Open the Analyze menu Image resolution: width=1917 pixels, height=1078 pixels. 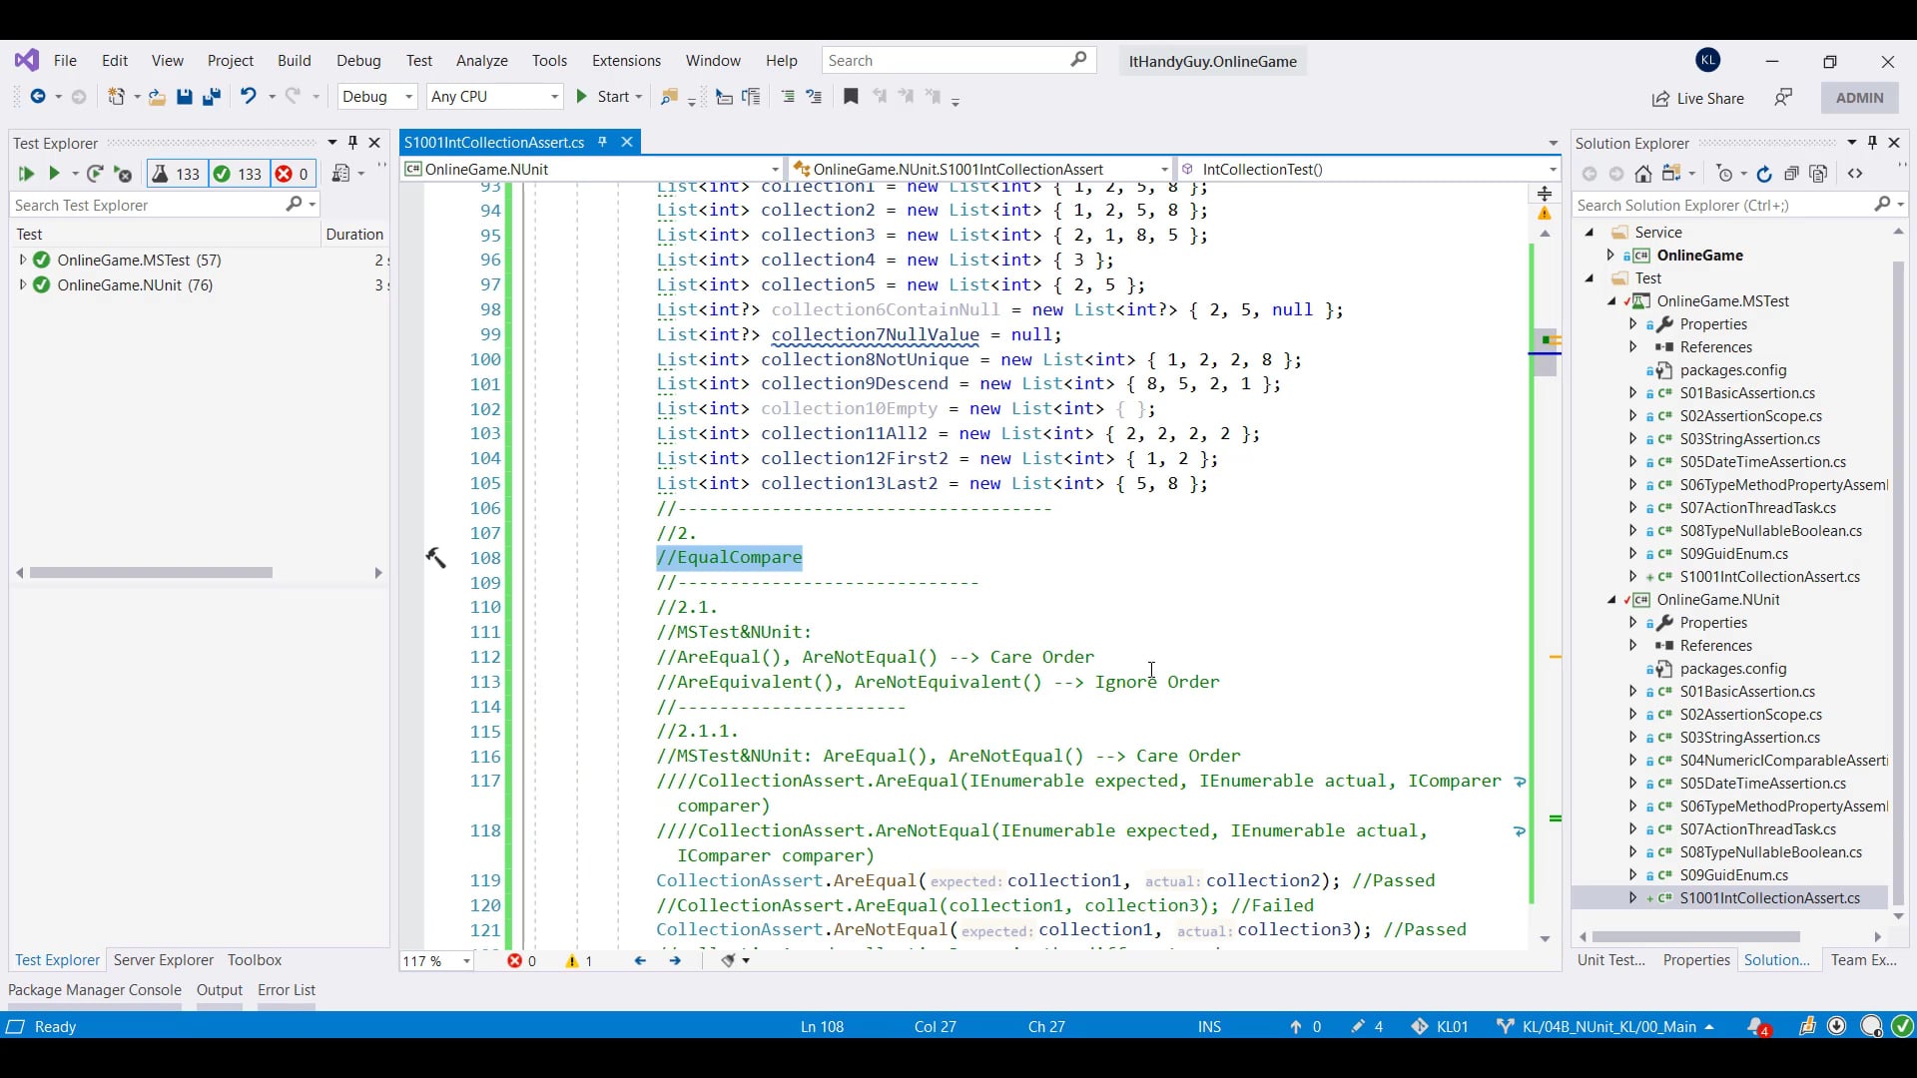click(x=481, y=61)
